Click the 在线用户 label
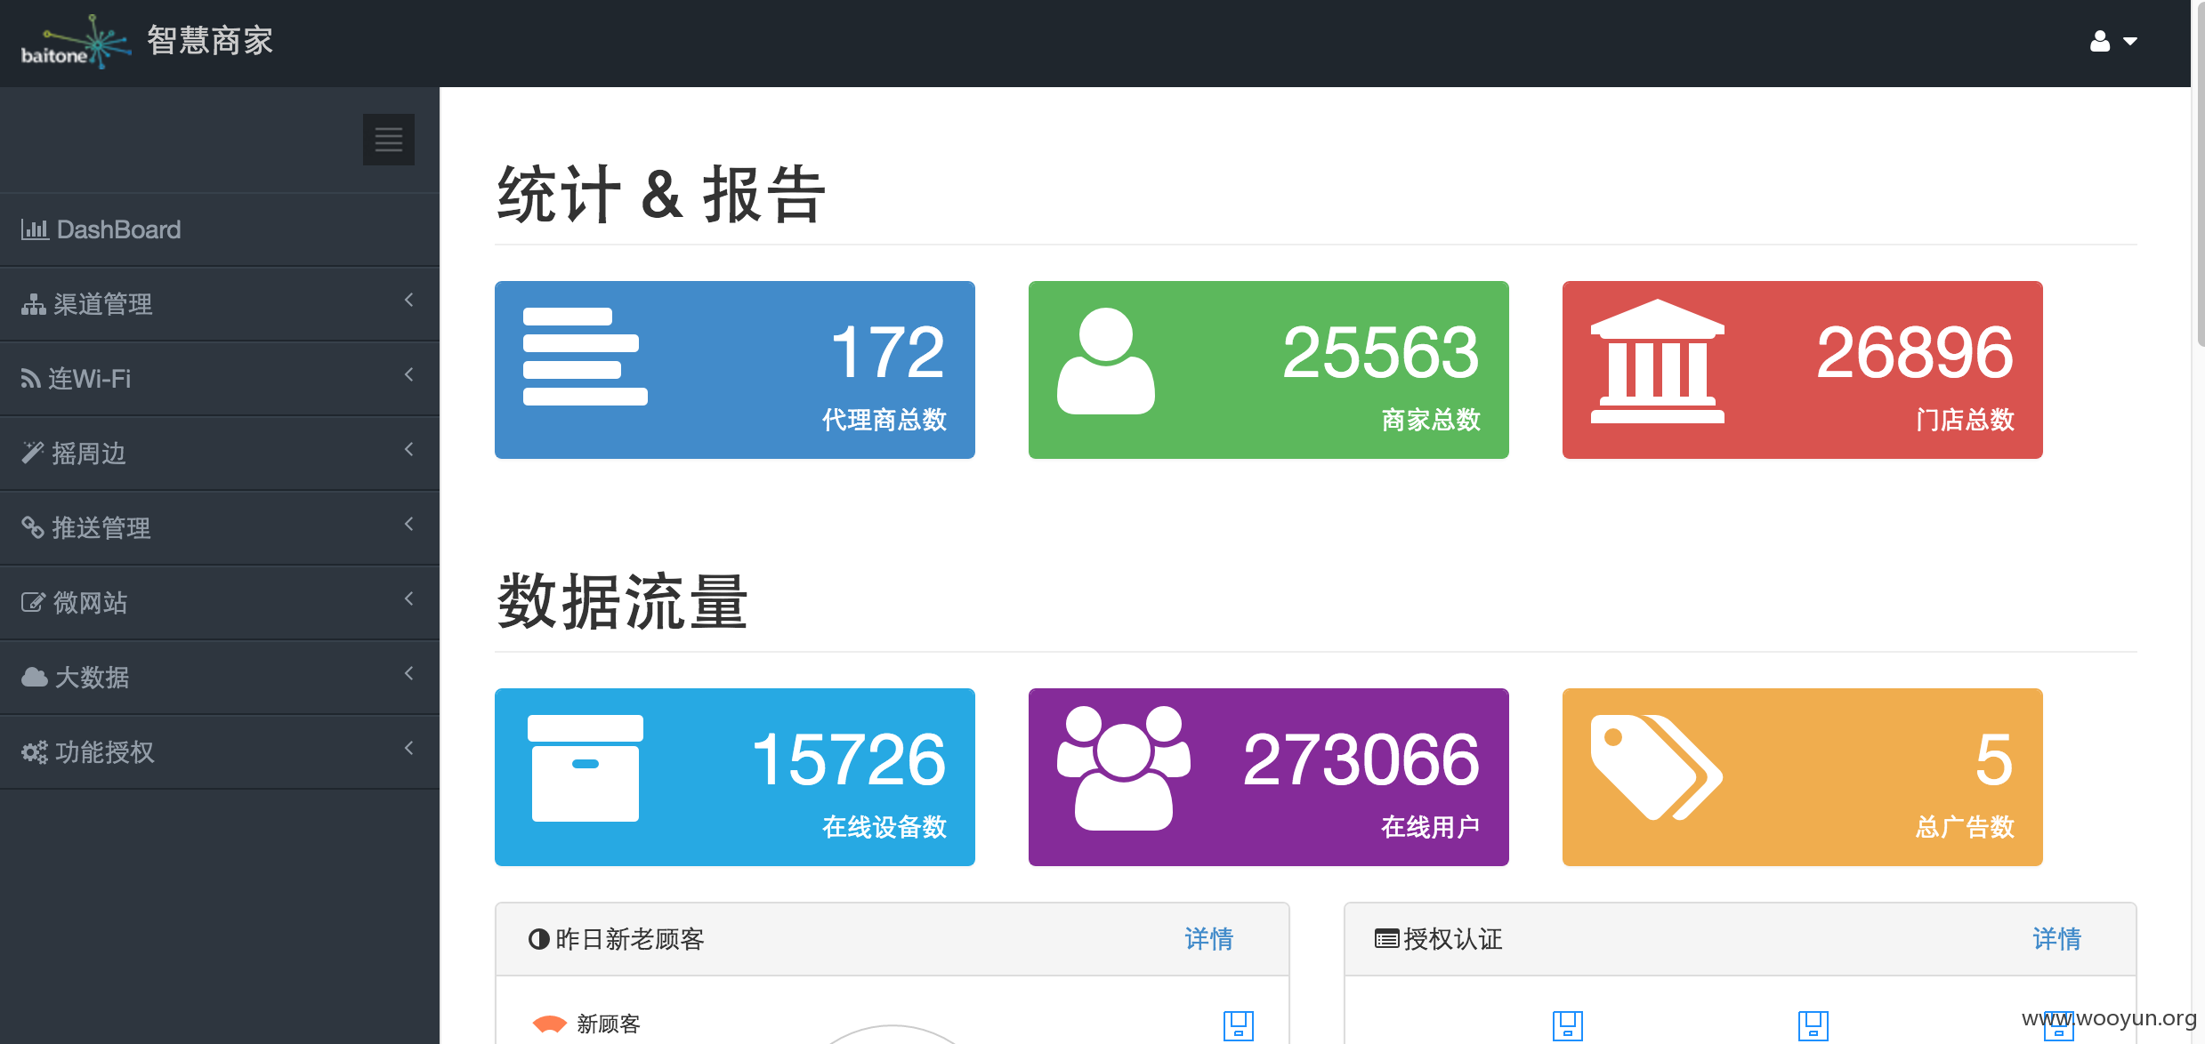This screenshot has height=1044, width=2205. (1431, 827)
